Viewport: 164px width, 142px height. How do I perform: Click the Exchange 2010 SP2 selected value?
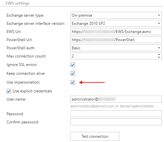88,24
